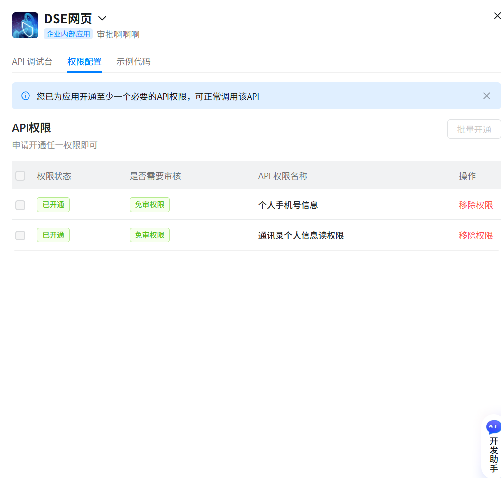Remove permission for 通讯录个人信息读权限

pyautogui.click(x=476, y=236)
